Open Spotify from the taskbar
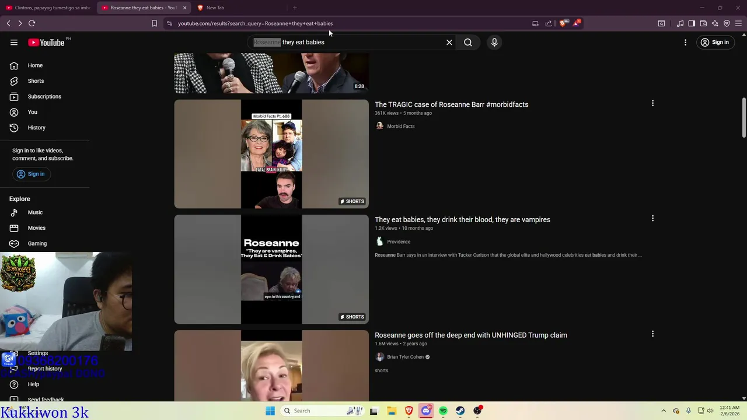 (443, 411)
